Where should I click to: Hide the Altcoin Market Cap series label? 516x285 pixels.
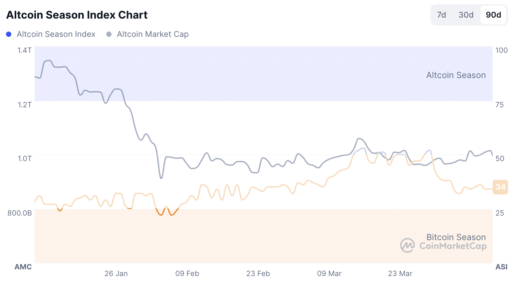(153, 34)
